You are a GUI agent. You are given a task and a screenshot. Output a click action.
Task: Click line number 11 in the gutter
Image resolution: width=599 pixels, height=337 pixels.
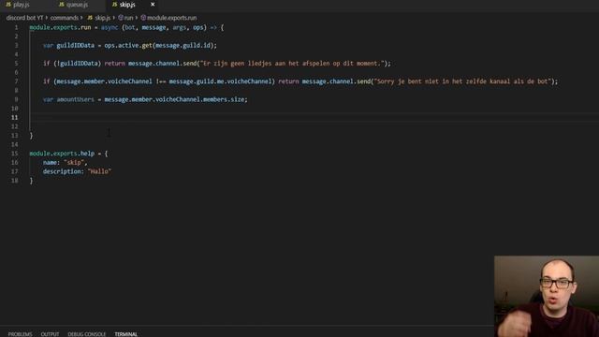point(15,117)
